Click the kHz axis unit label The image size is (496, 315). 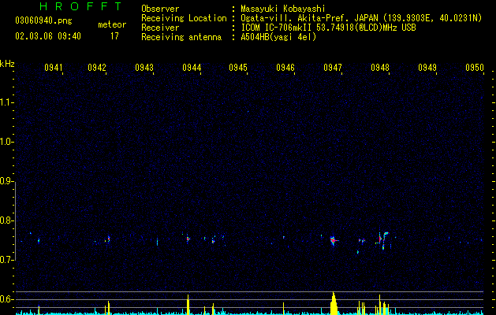[x=7, y=64]
